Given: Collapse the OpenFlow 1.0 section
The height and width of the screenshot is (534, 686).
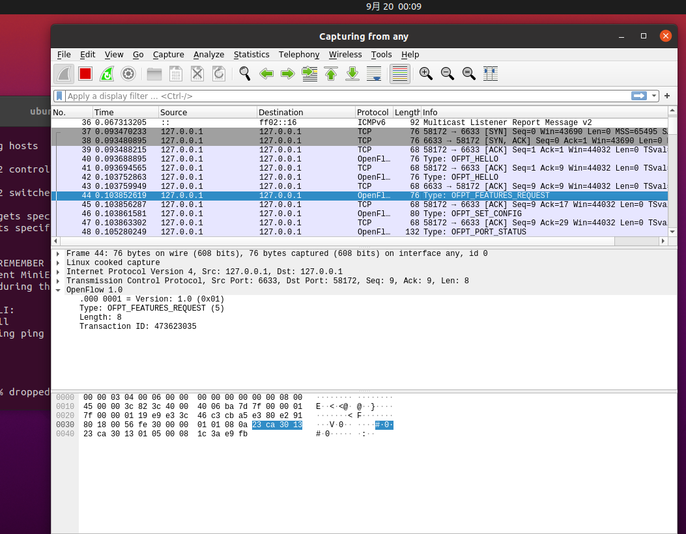Looking at the screenshot, I should (58, 290).
